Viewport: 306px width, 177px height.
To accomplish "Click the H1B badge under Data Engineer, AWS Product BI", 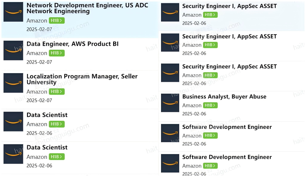I will pyautogui.click(x=57, y=53).
